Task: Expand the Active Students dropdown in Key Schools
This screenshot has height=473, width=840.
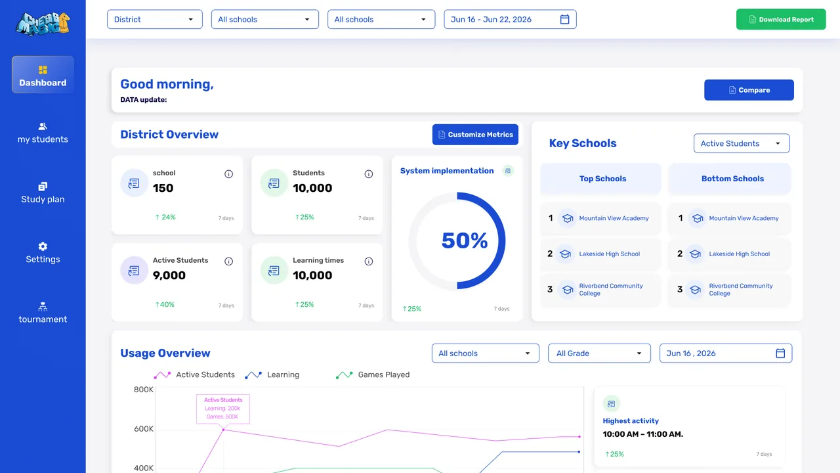Action: tap(742, 144)
